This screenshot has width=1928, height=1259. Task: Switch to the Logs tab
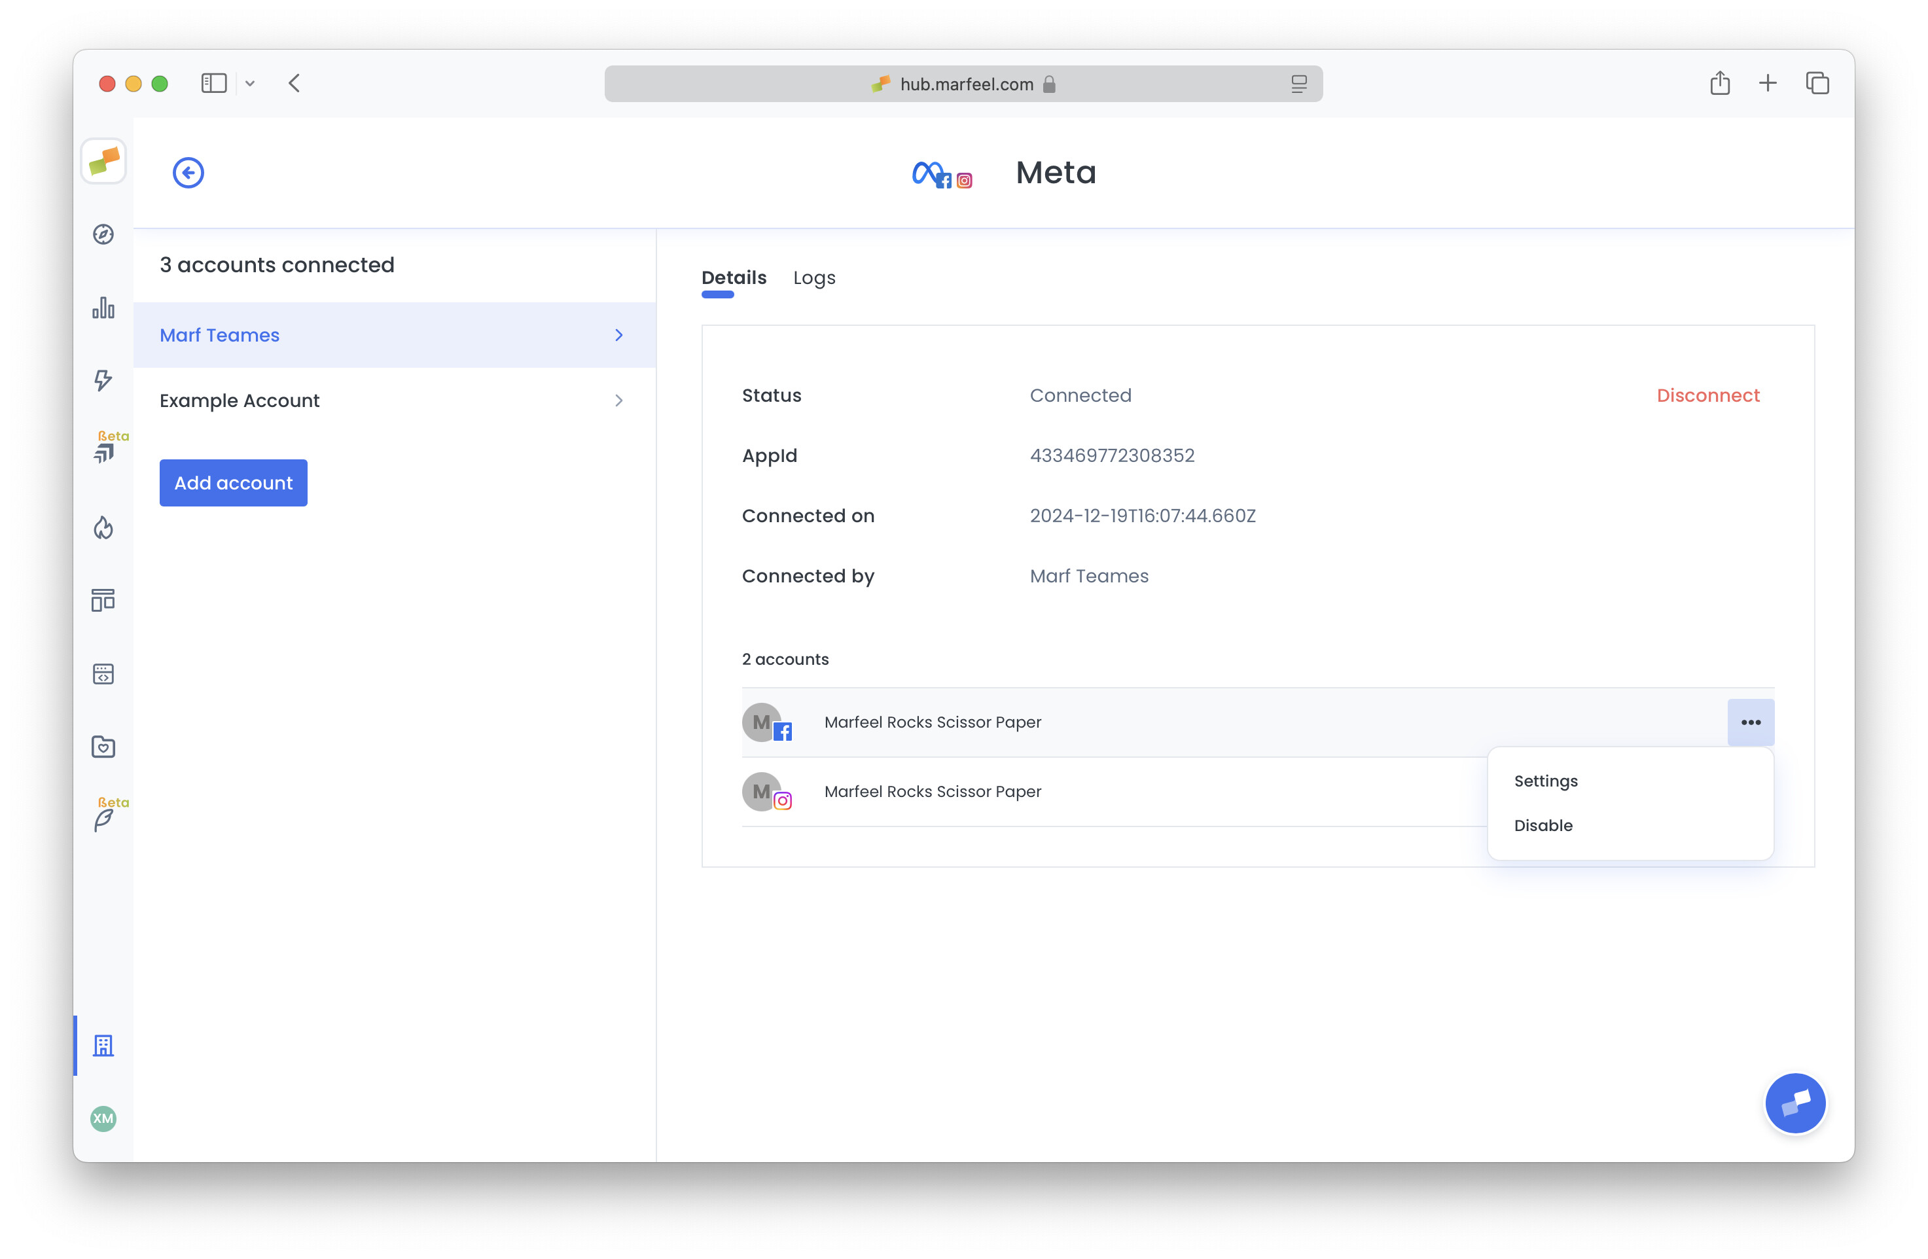813,278
